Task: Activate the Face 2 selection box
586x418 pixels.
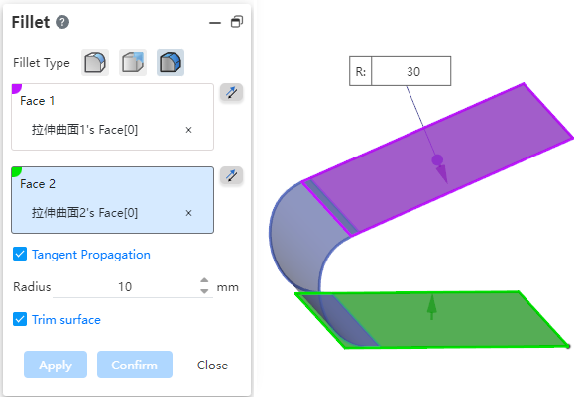Action: click(x=112, y=200)
